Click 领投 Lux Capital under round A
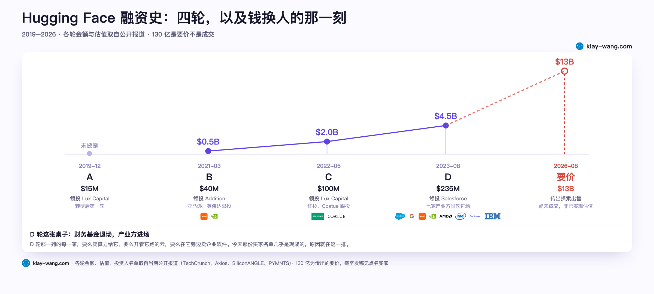 (90, 198)
